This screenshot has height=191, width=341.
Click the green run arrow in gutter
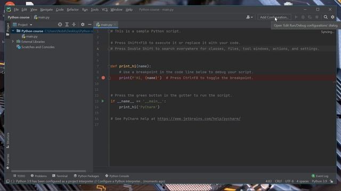pyautogui.click(x=103, y=101)
